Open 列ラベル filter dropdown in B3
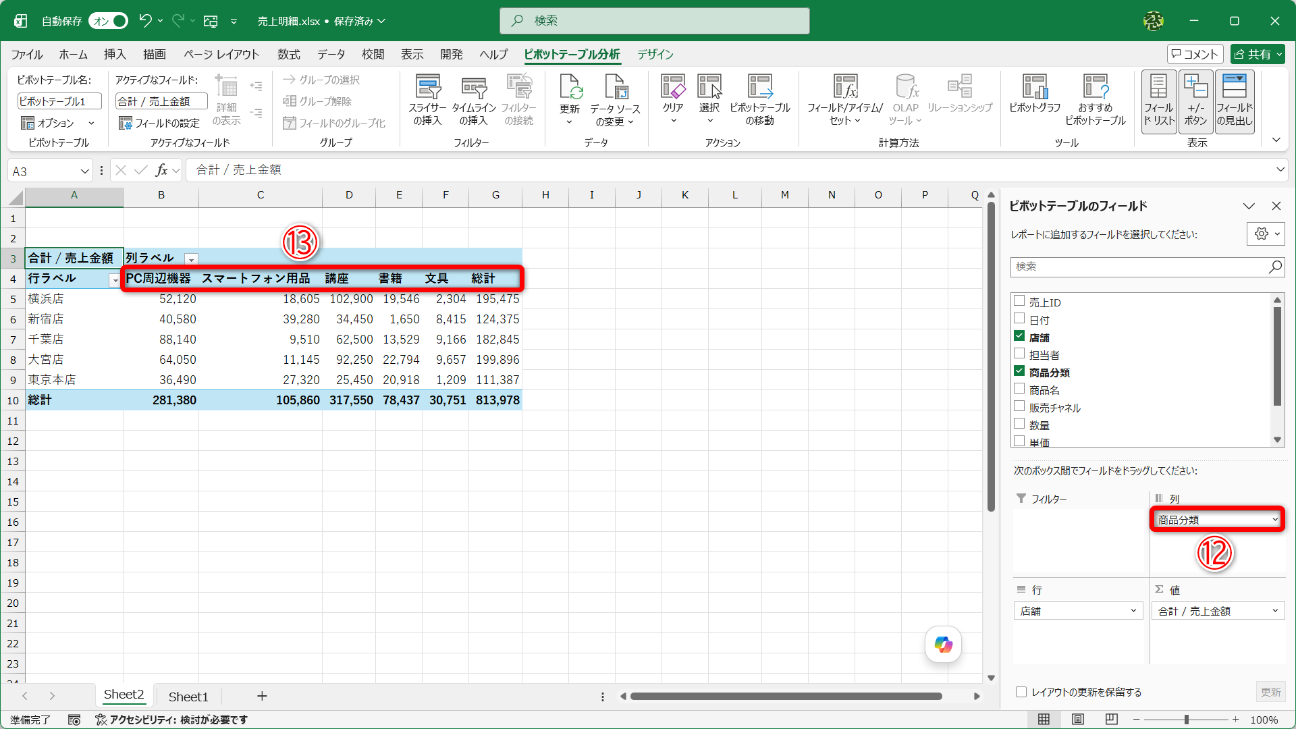The height and width of the screenshot is (729, 1296). (x=192, y=259)
